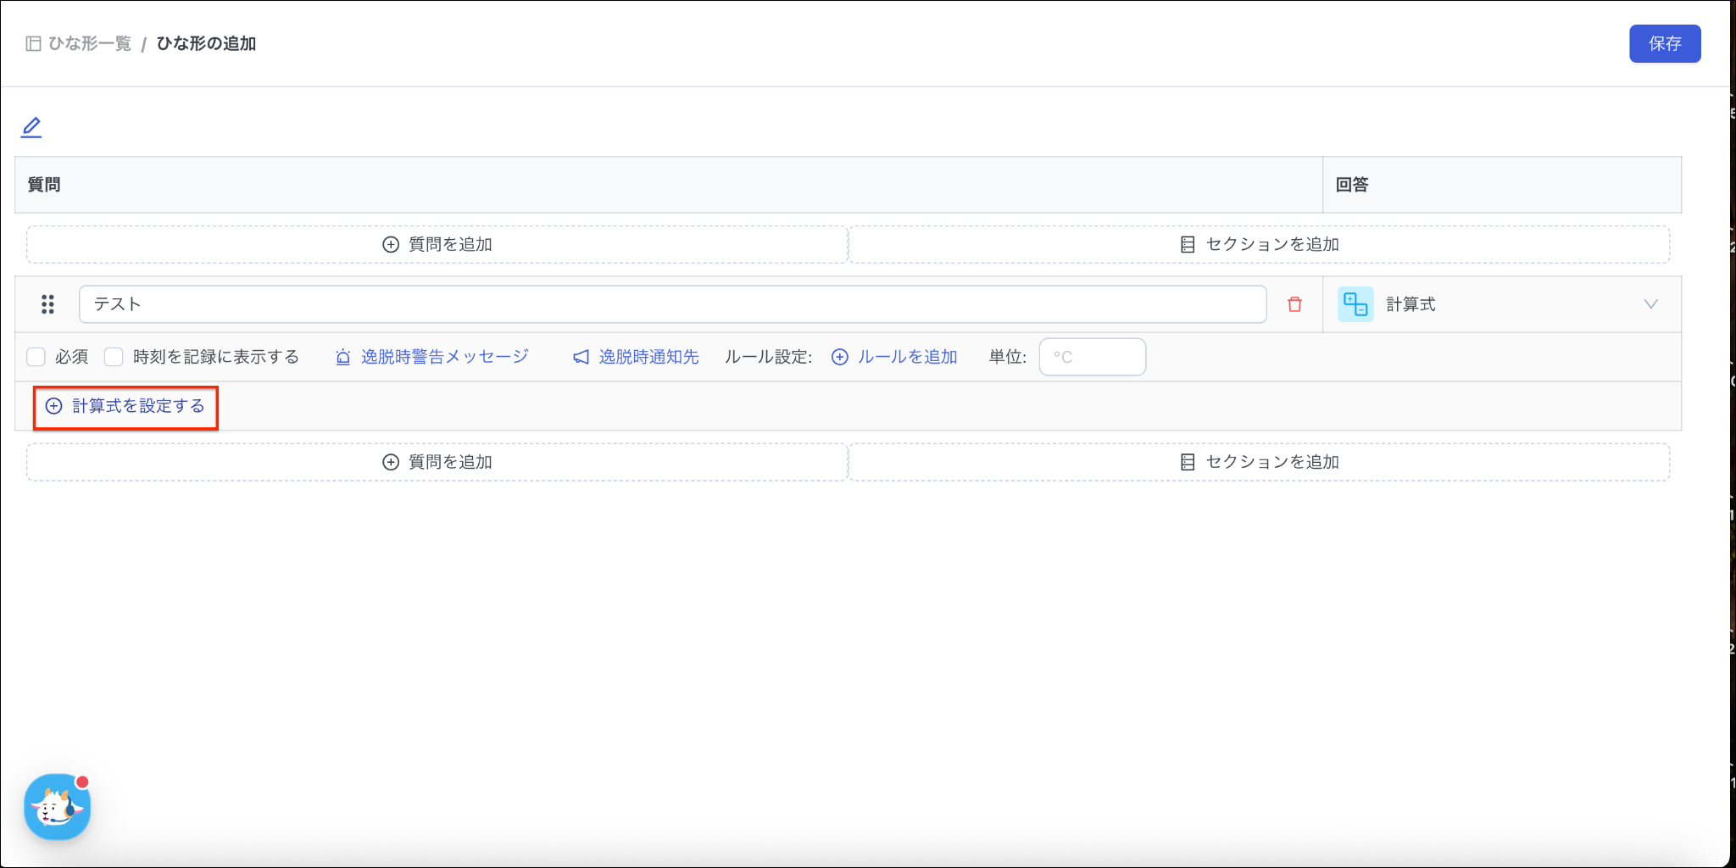Click the pencil edit title icon

click(x=31, y=127)
